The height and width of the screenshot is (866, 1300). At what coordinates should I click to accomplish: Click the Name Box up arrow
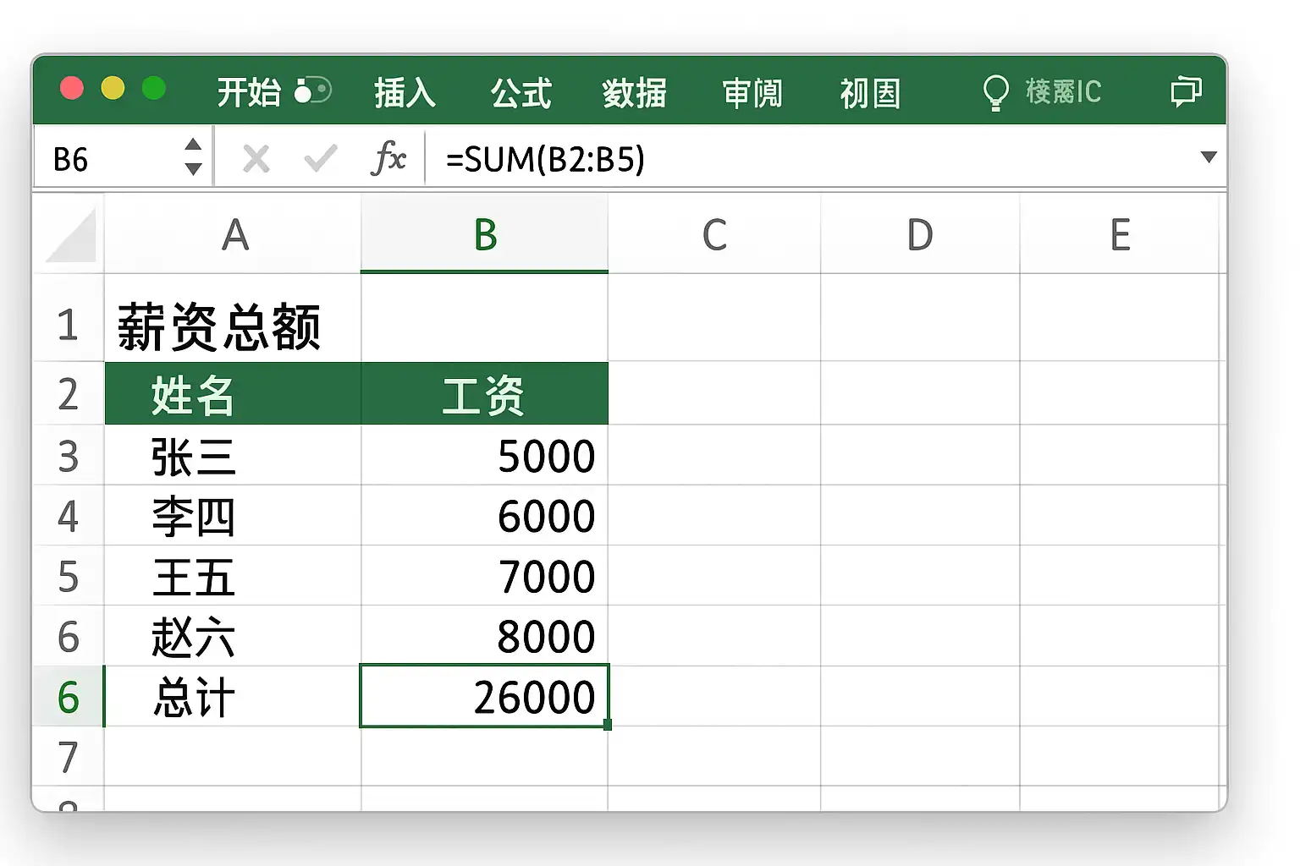(194, 145)
